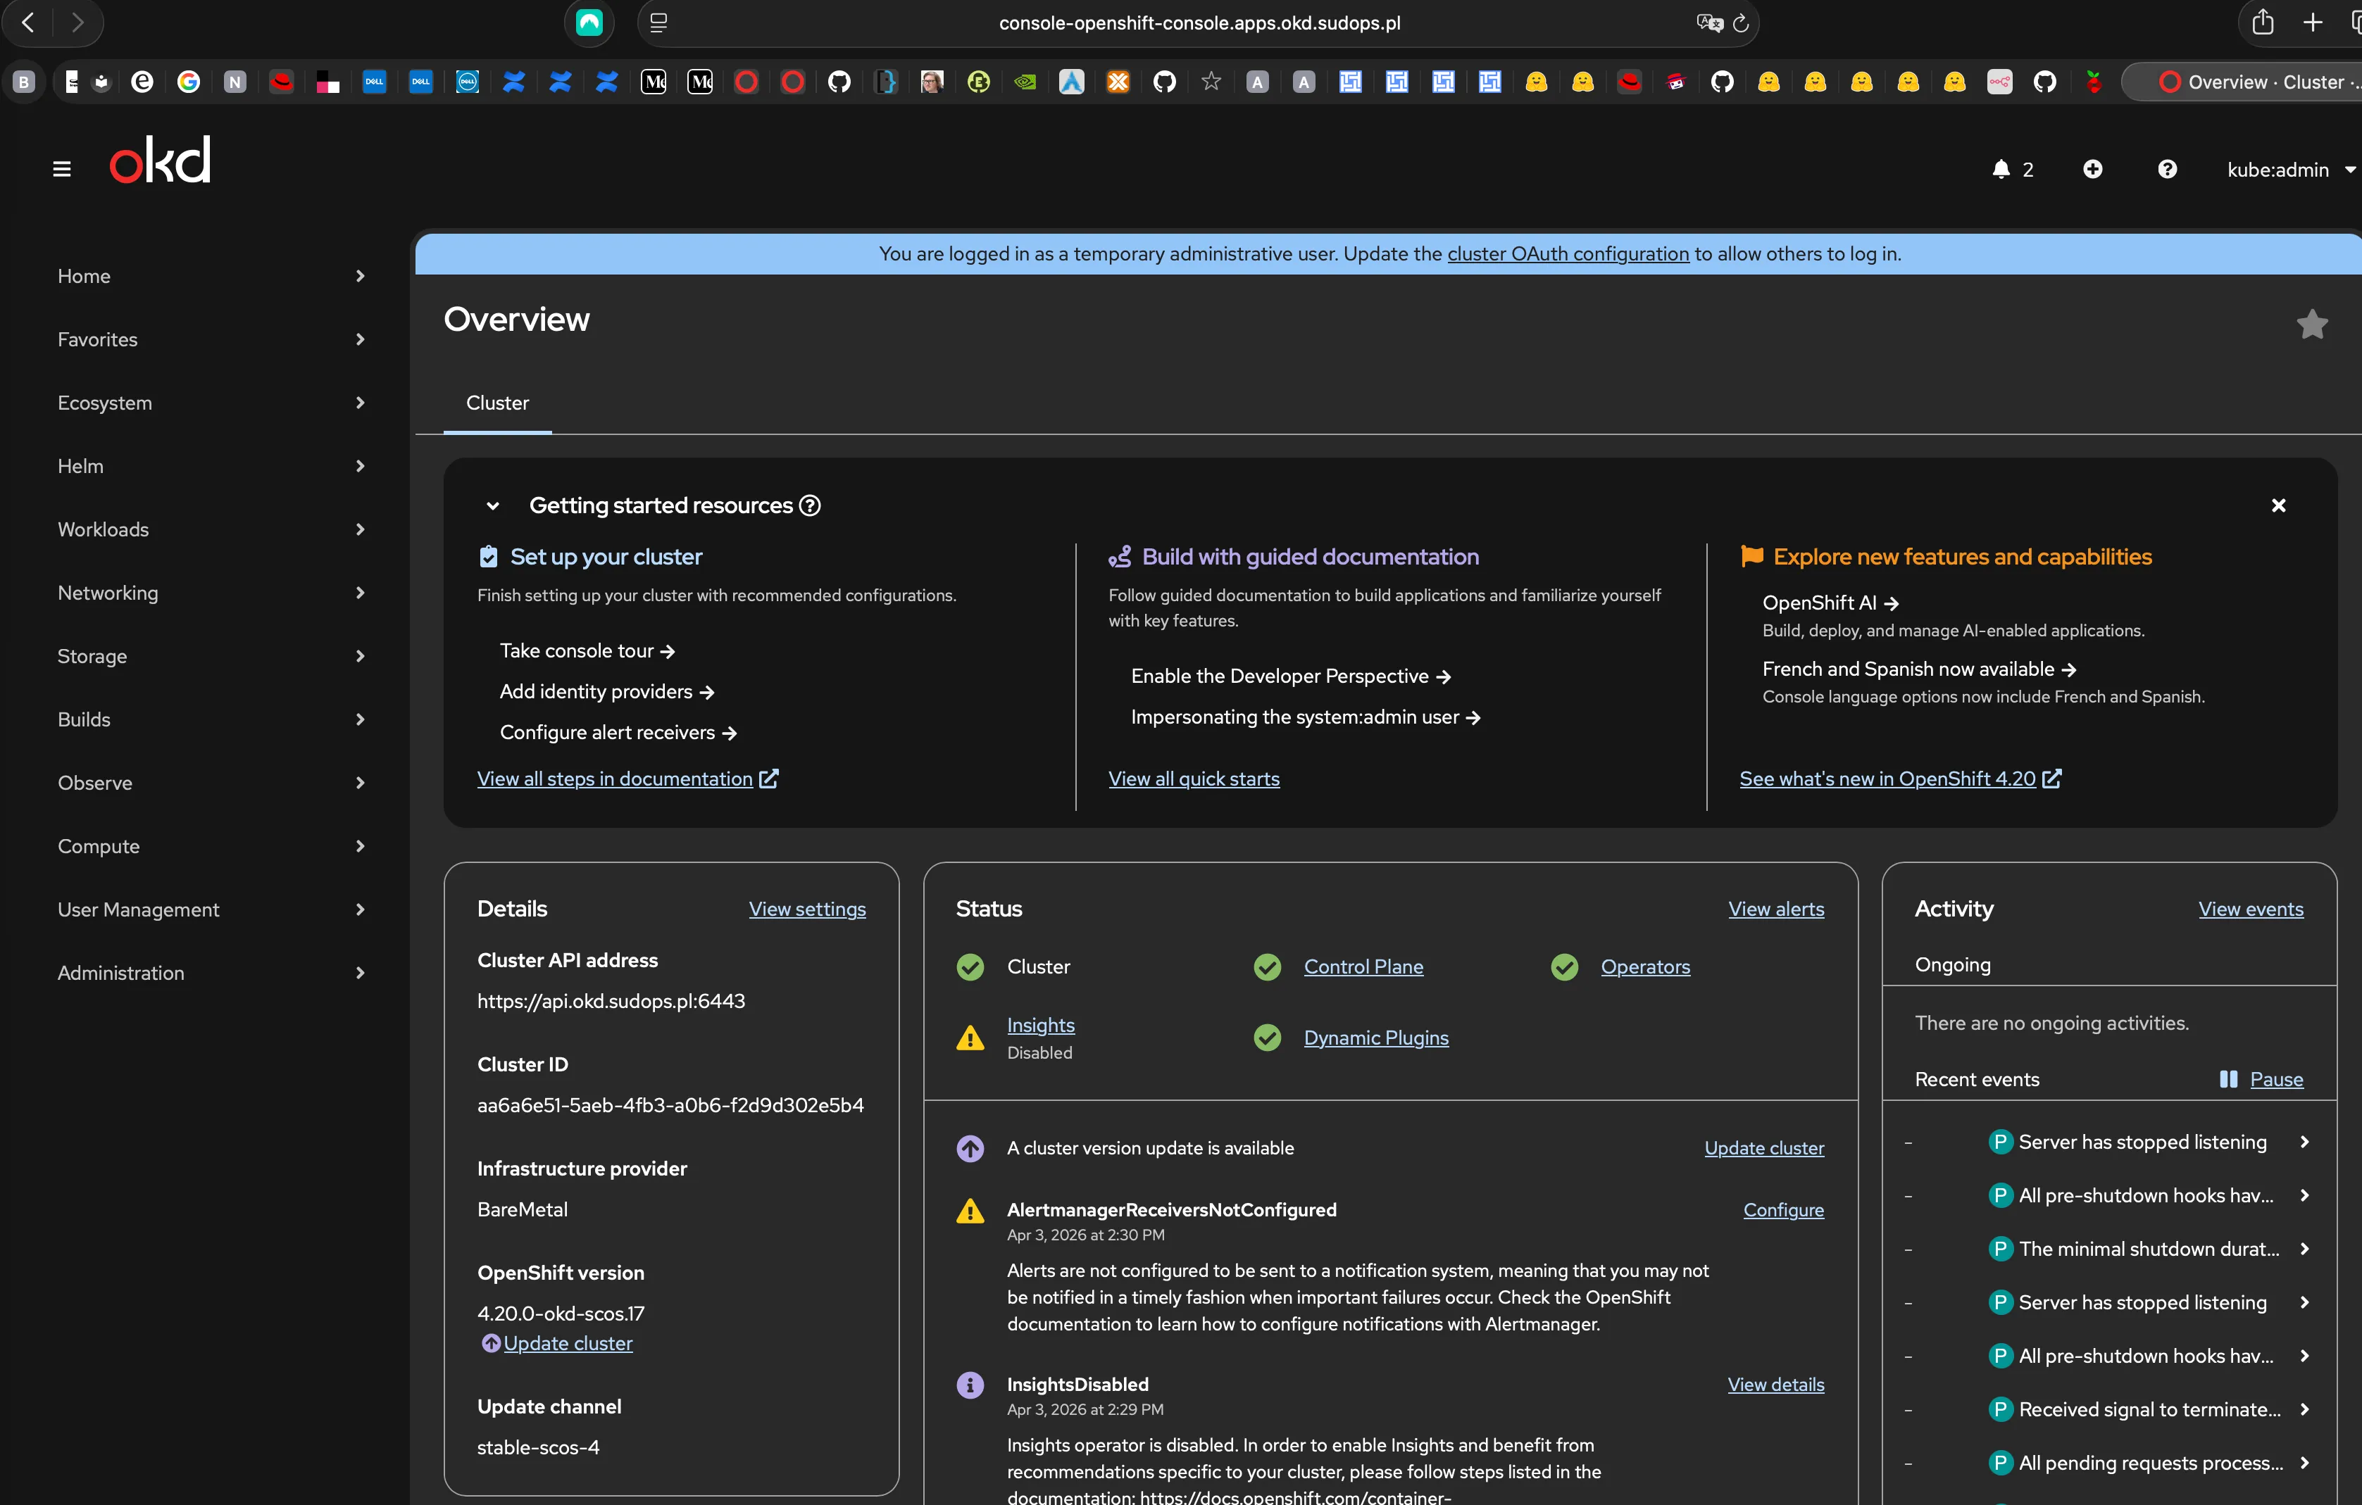The height and width of the screenshot is (1505, 2362).
Task: Expand the Builds navigation section
Action: (211, 719)
